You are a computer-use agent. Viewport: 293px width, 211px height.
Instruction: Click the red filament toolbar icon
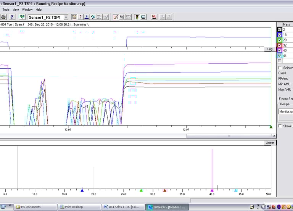(154, 17)
